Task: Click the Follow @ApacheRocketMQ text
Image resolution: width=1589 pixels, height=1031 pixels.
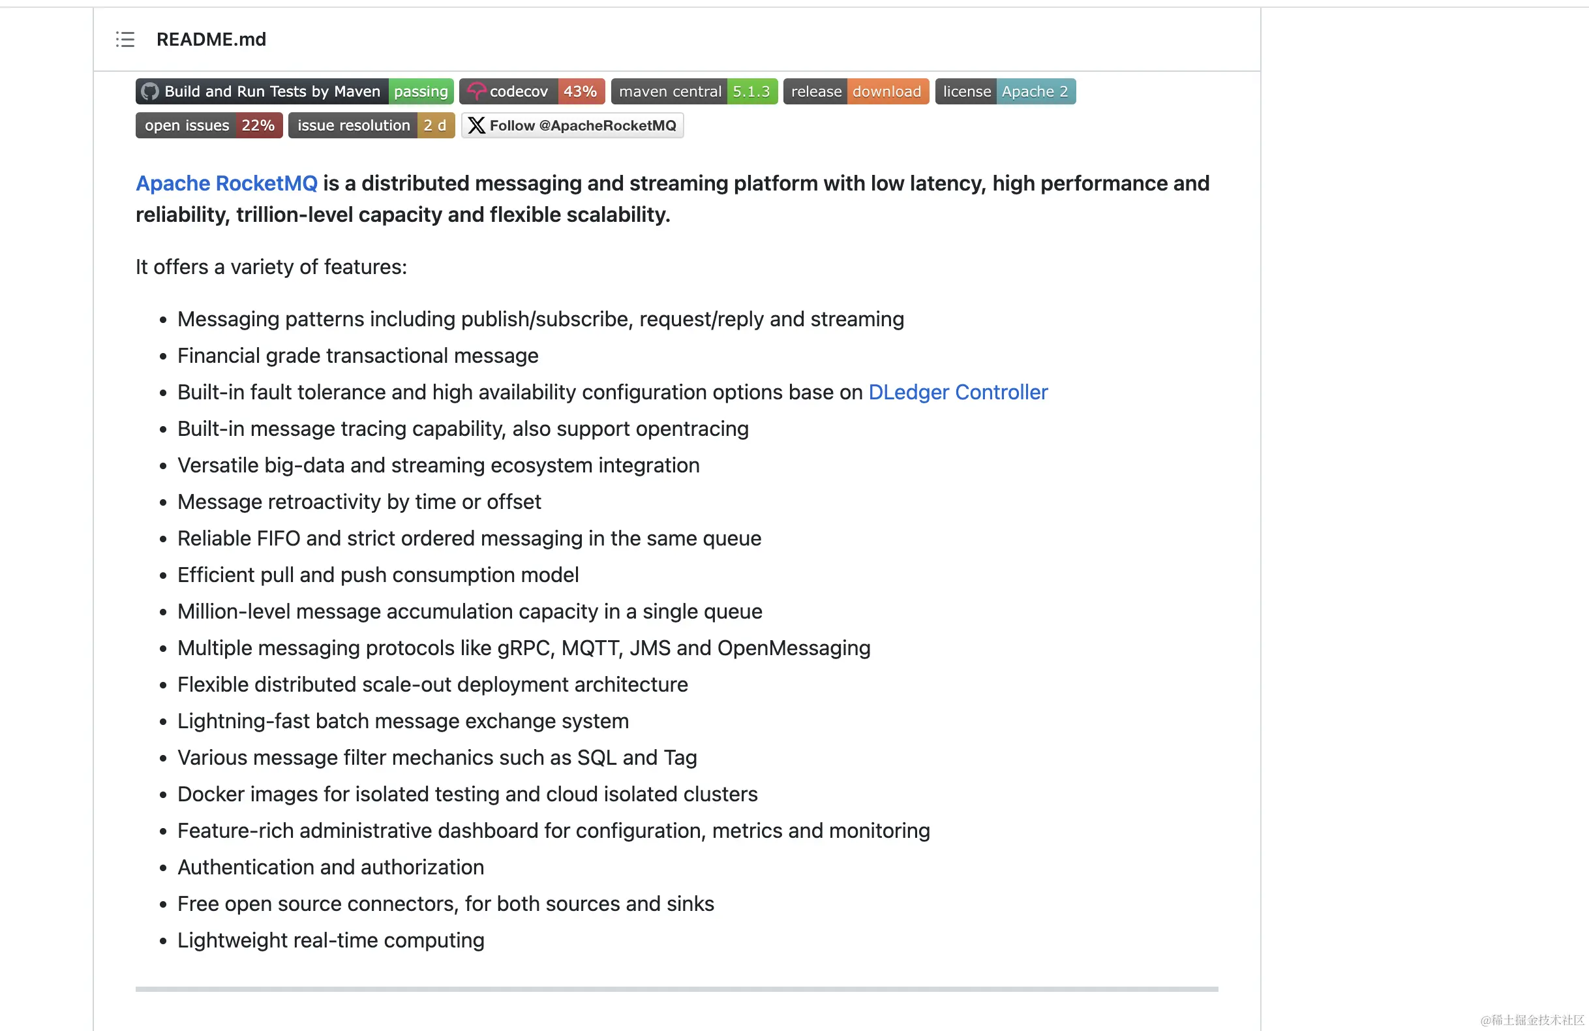Action: coord(583,125)
